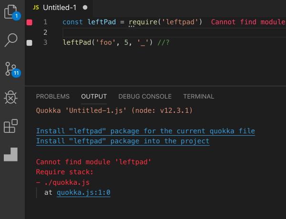286x219 pixels.
Task: Follow the quokka.js:1:0 stack trace link
Action: pos(83,193)
